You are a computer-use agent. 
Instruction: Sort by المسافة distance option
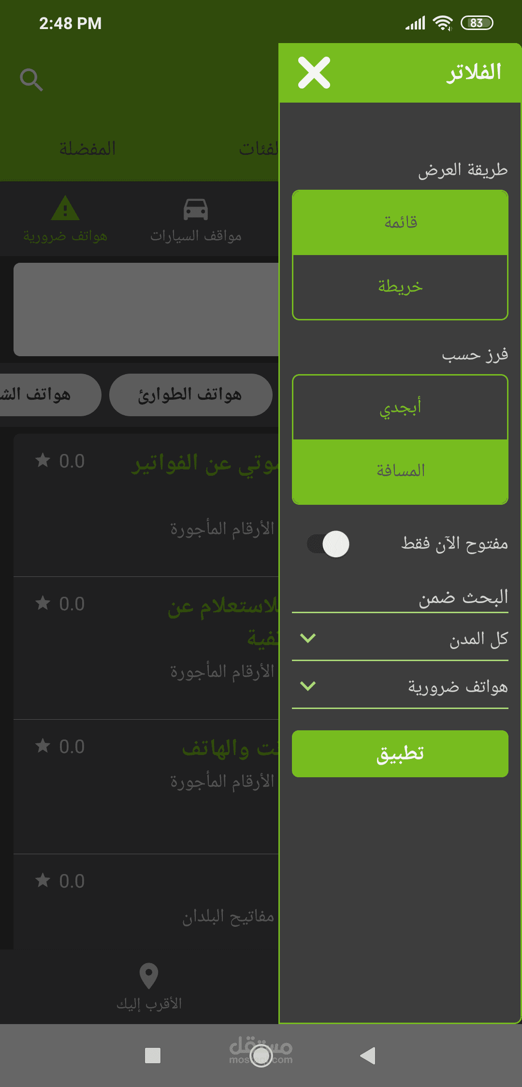[x=400, y=471]
